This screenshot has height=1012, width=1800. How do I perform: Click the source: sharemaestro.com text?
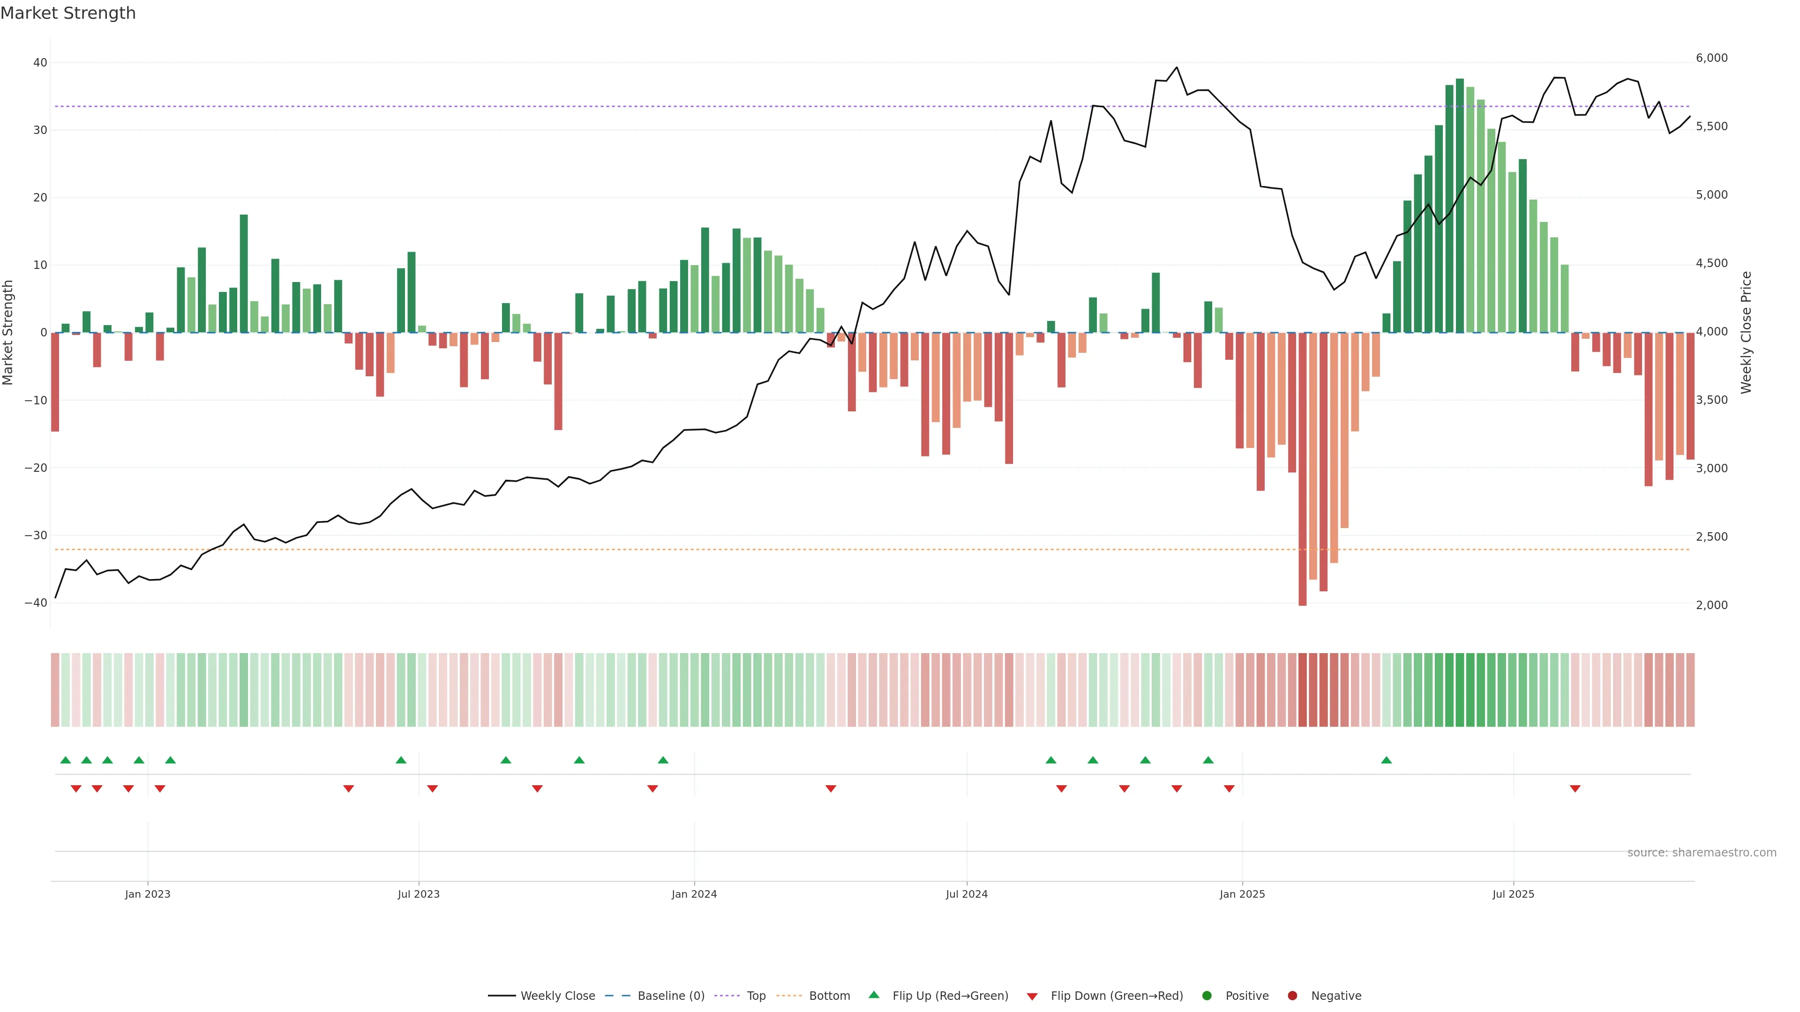(x=1702, y=853)
